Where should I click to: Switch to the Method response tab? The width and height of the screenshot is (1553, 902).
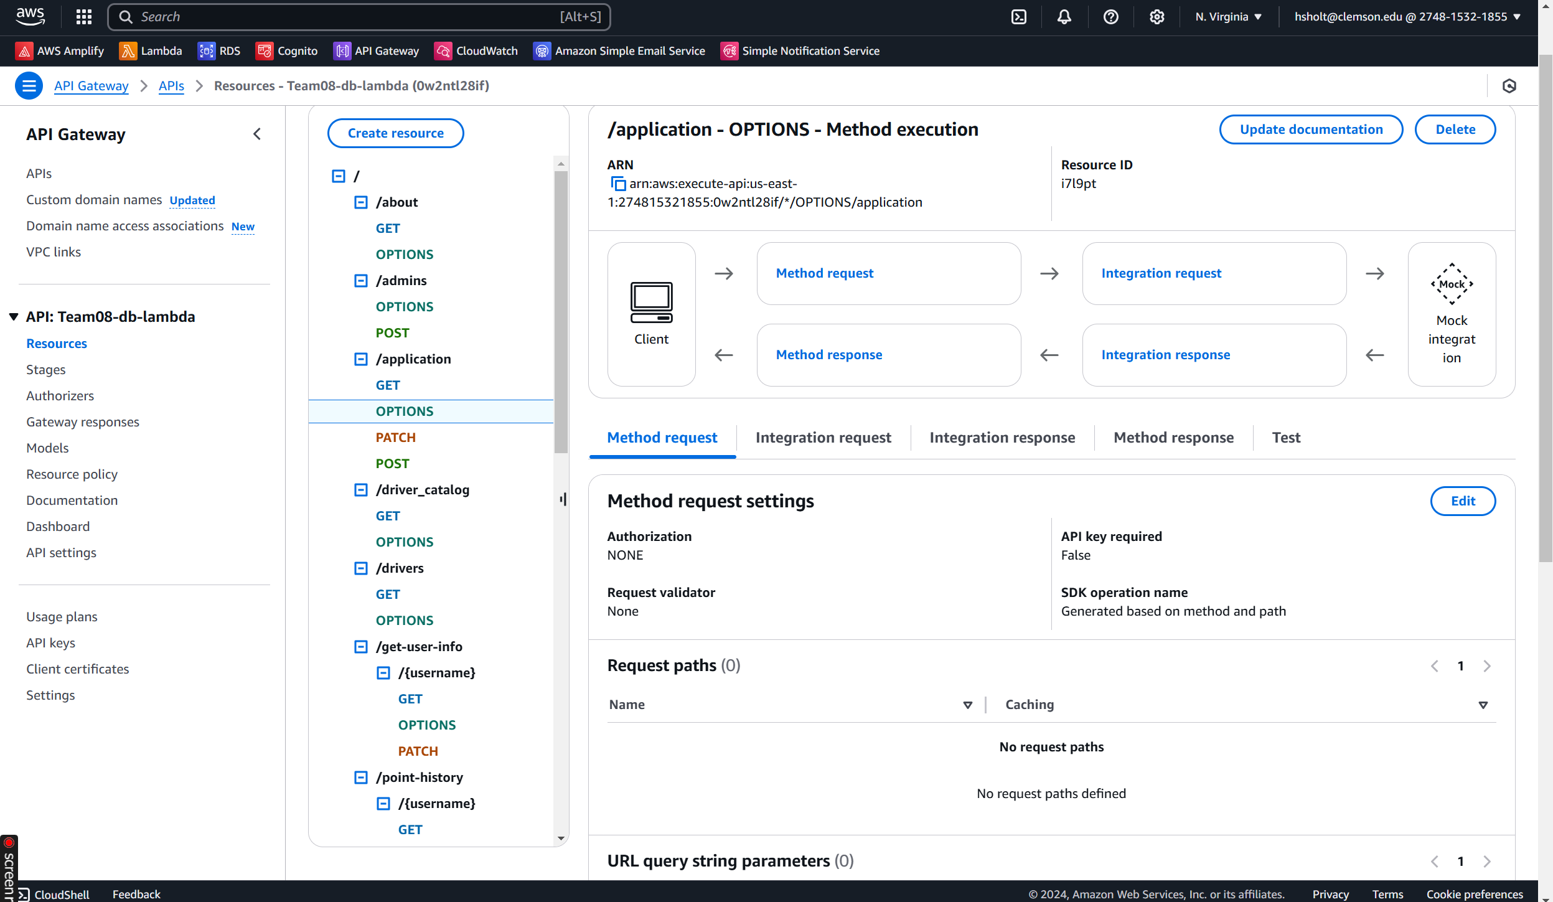1173,438
